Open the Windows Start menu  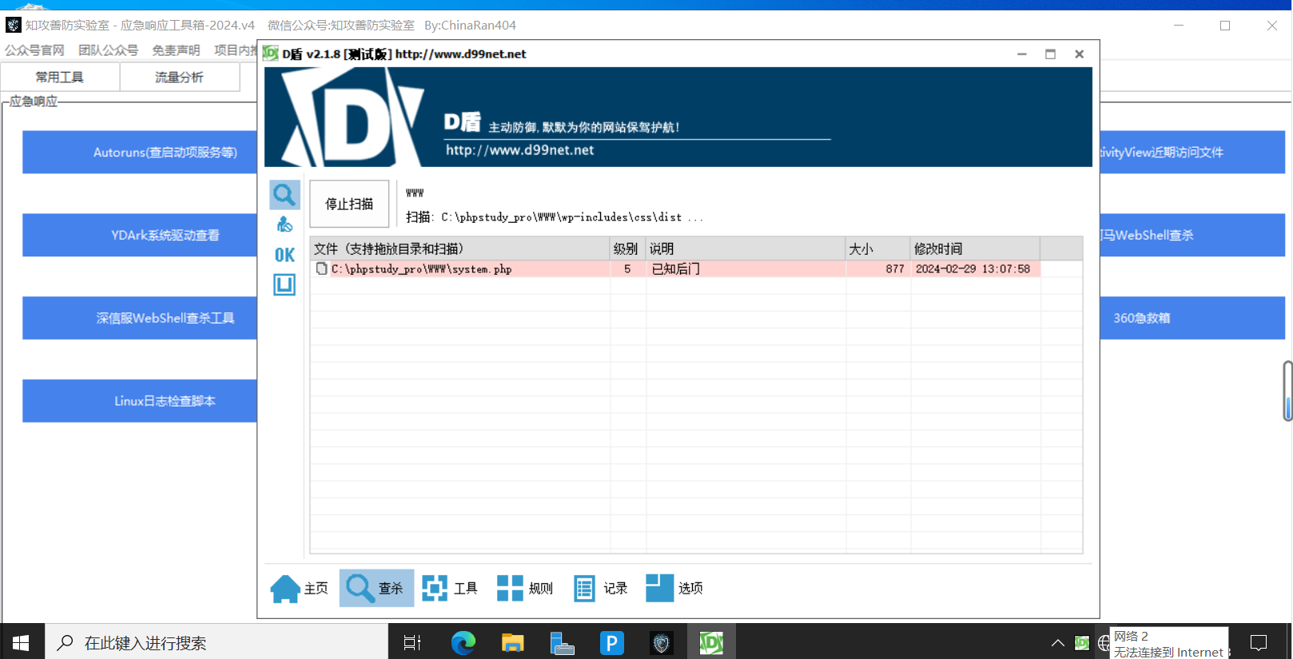[22, 642]
